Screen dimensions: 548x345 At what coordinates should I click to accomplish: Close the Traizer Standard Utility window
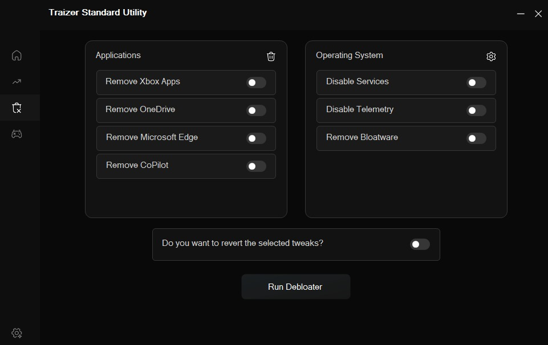(538, 14)
